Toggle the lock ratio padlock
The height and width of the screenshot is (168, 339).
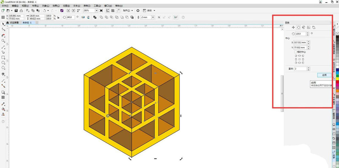[58, 17]
